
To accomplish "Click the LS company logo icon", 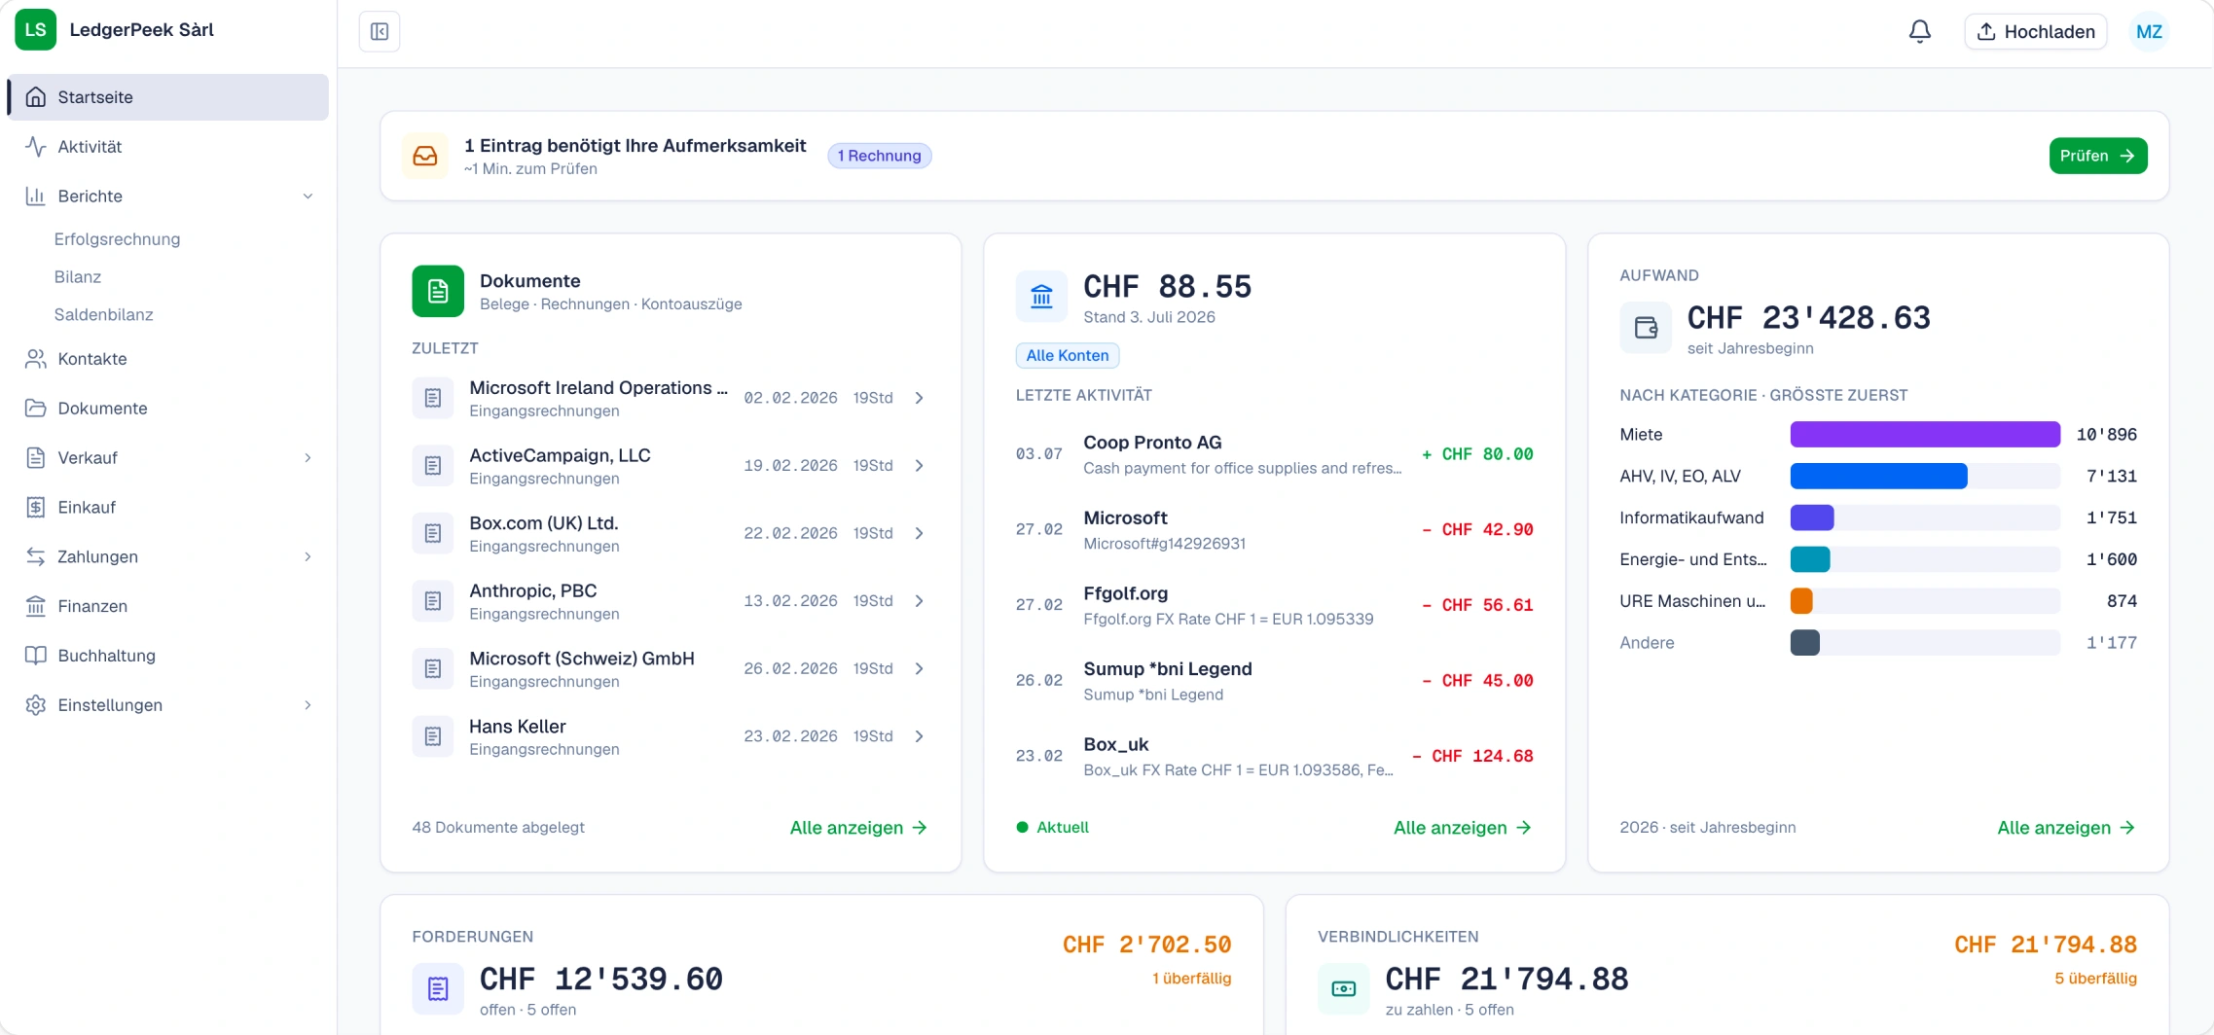I will pos(36,30).
